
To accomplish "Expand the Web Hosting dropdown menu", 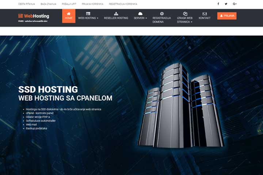I will 88,18.
